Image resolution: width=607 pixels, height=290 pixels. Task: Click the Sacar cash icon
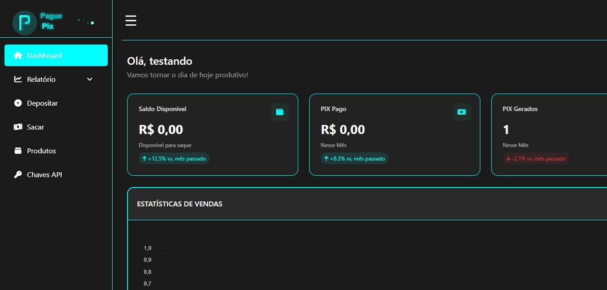18,126
